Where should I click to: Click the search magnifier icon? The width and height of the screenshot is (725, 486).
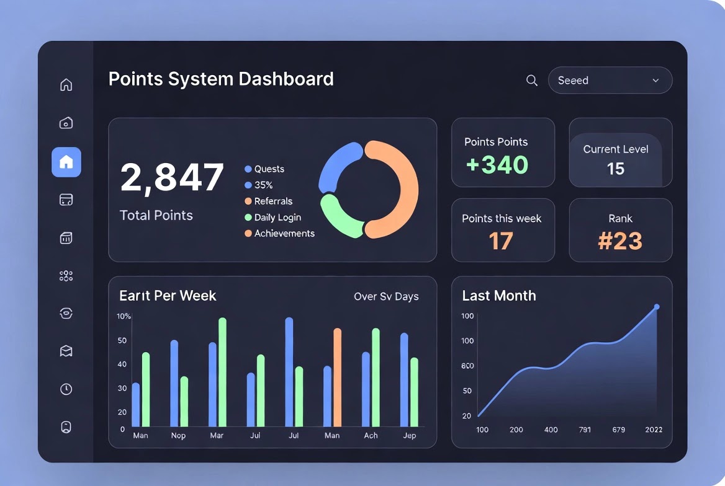pos(532,81)
